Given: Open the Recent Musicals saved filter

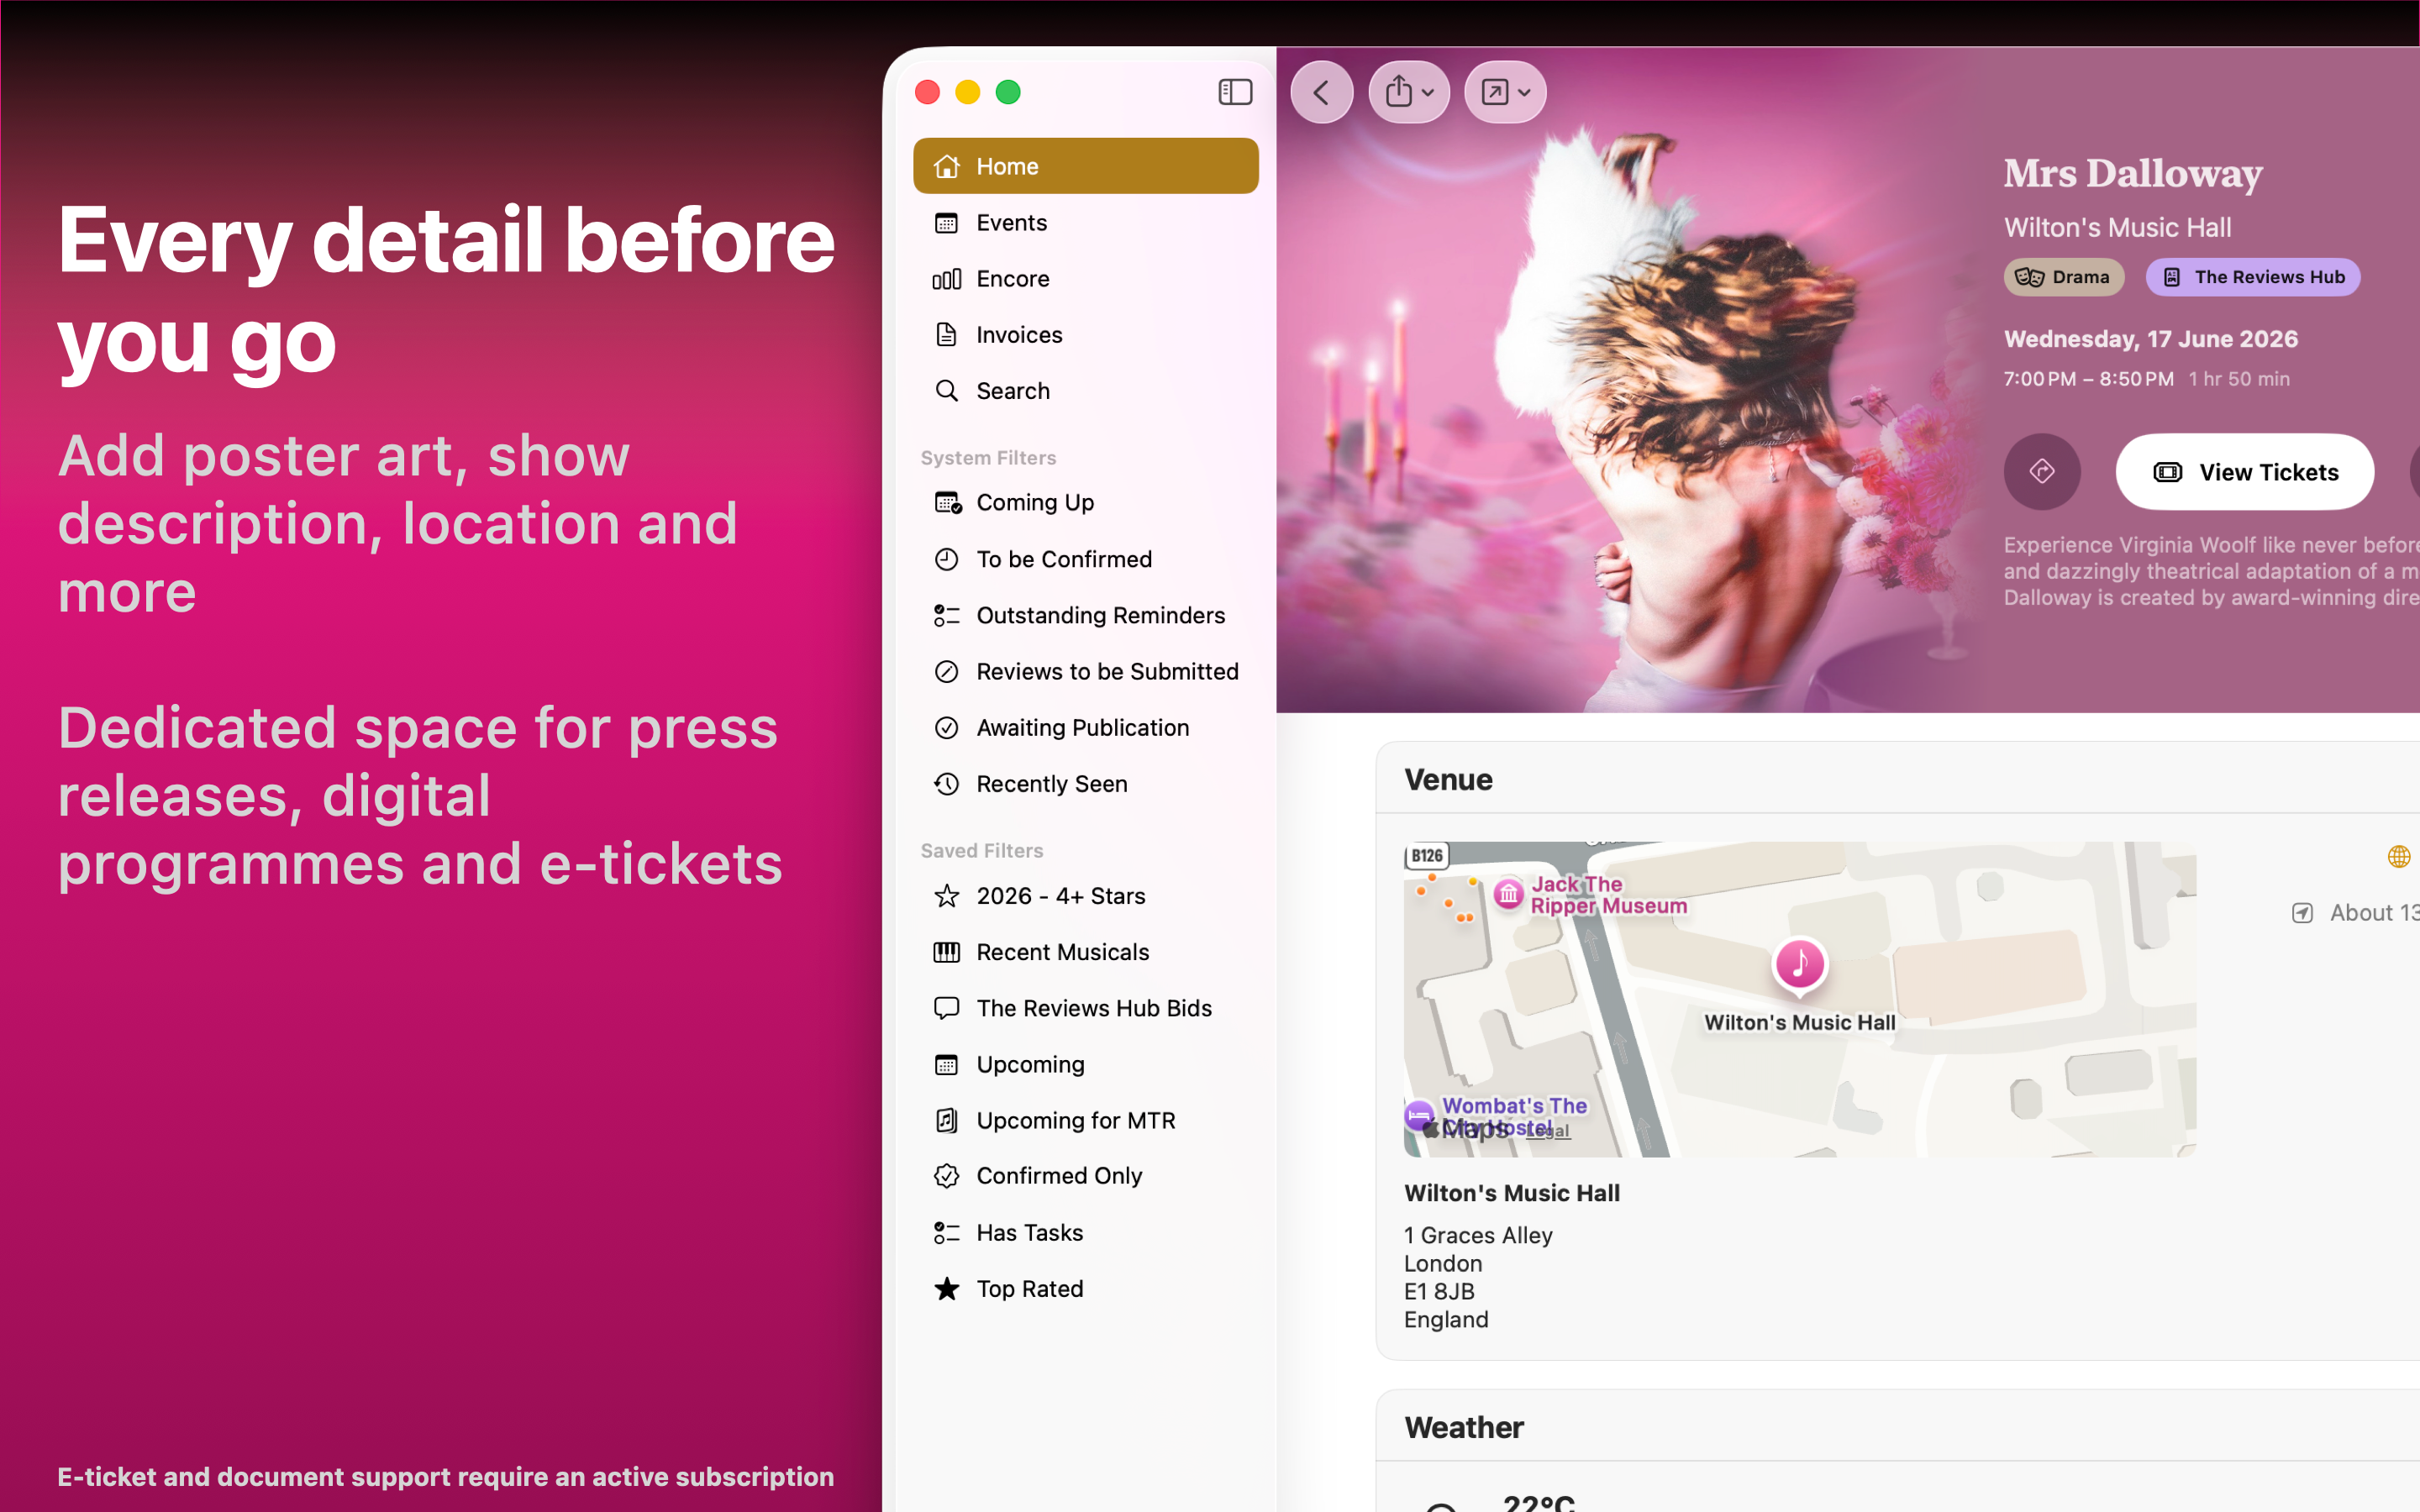Looking at the screenshot, I should coord(1085,952).
